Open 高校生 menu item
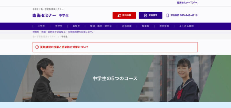 [x=76, y=26]
